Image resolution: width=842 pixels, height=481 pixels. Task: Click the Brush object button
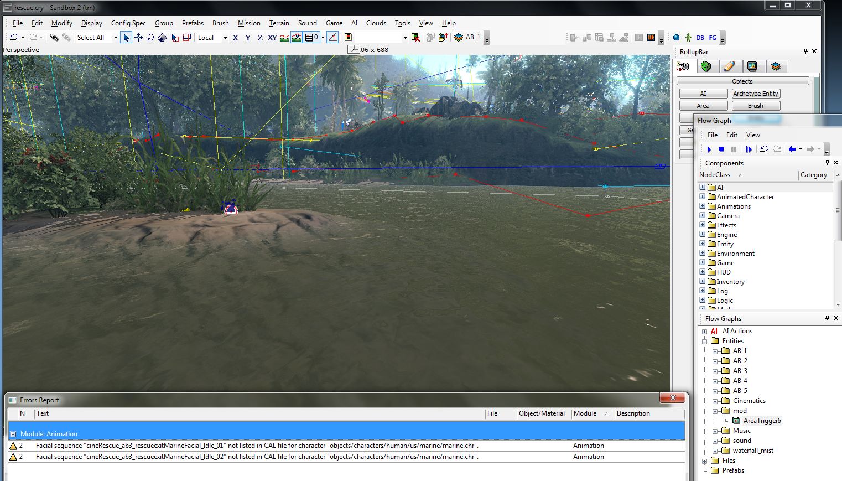pyautogui.click(x=756, y=106)
